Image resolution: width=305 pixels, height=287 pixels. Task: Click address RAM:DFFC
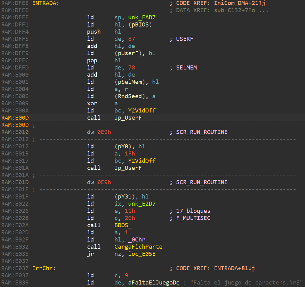(15, 60)
